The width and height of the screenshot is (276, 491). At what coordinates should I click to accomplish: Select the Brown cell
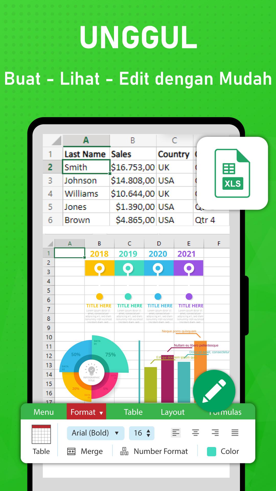[86, 220]
